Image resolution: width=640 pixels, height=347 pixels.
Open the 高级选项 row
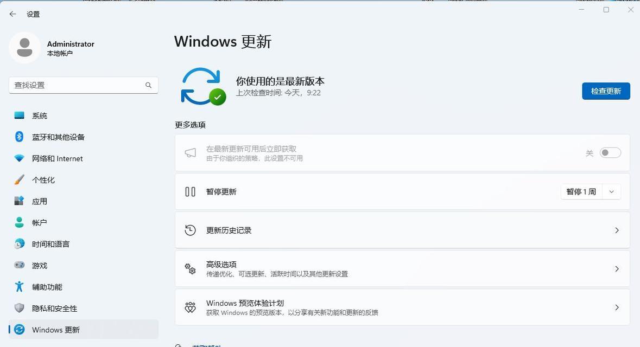point(402,269)
